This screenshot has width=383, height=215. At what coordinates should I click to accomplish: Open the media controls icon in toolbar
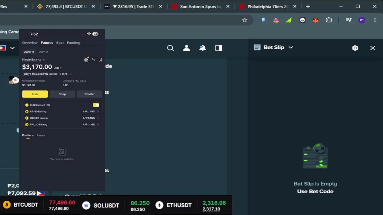(349, 20)
